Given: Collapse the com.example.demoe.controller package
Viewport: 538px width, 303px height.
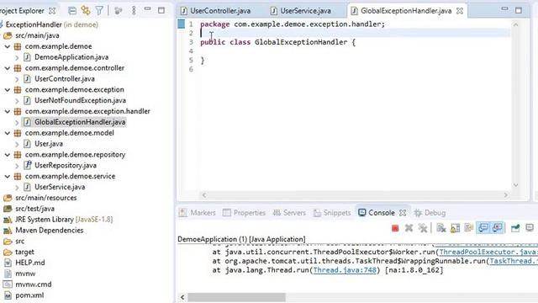Looking at the screenshot, I should click(x=8, y=68).
